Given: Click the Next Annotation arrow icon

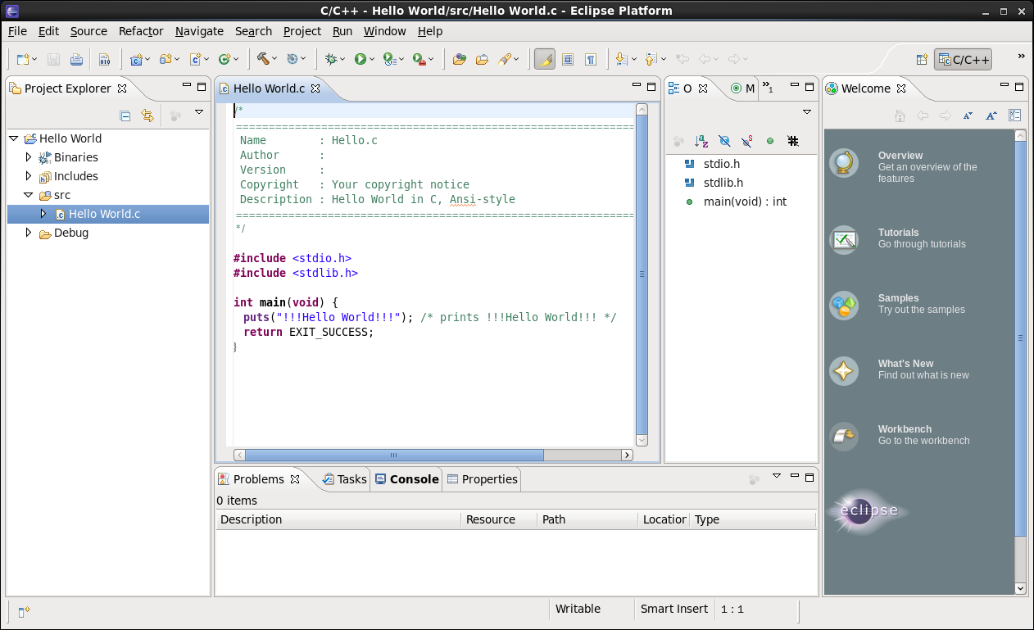Looking at the screenshot, I should pos(621,59).
